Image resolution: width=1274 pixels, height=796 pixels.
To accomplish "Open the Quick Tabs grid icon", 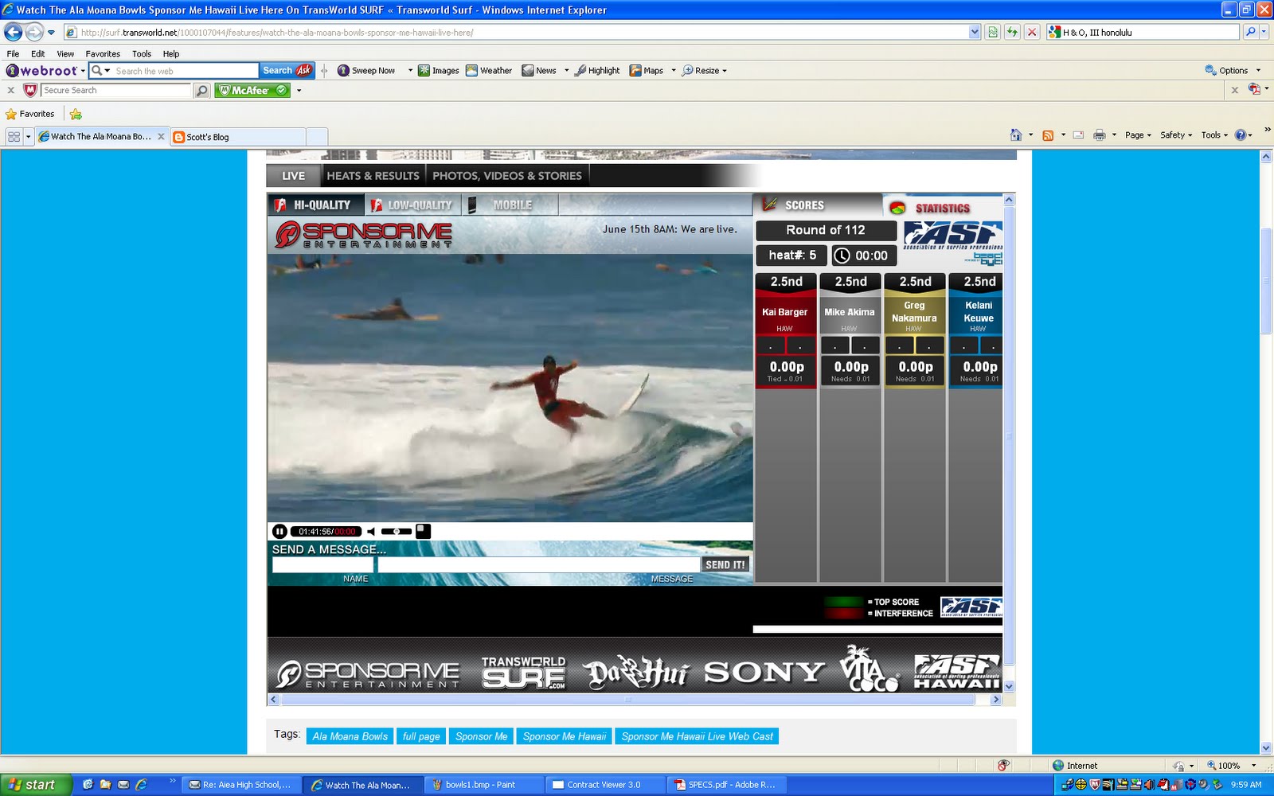I will pyautogui.click(x=14, y=137).
